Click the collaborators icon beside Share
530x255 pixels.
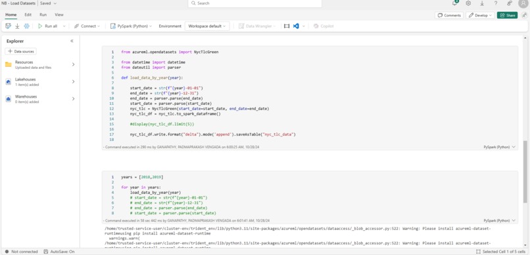524,15
